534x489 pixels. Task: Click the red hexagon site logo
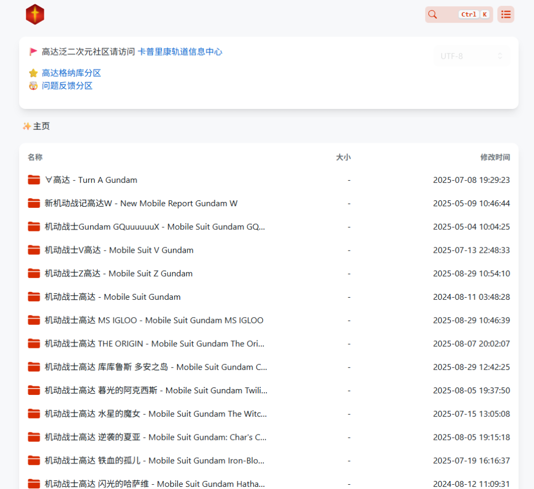pyautogui.click(x=35, y=14)
